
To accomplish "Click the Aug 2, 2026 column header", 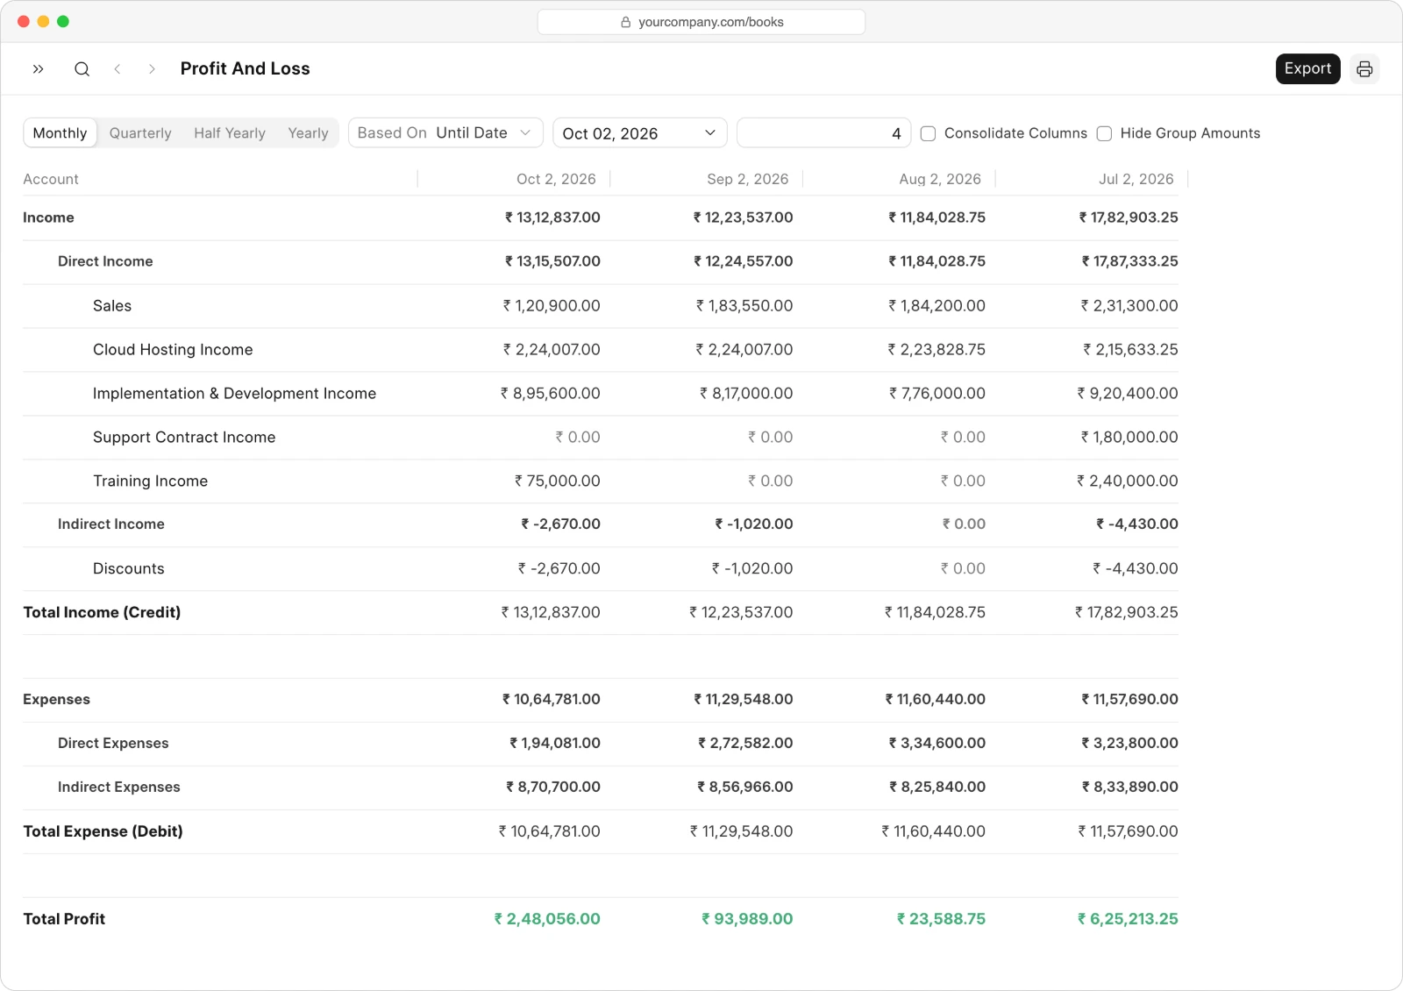I will tap(940, 179).
